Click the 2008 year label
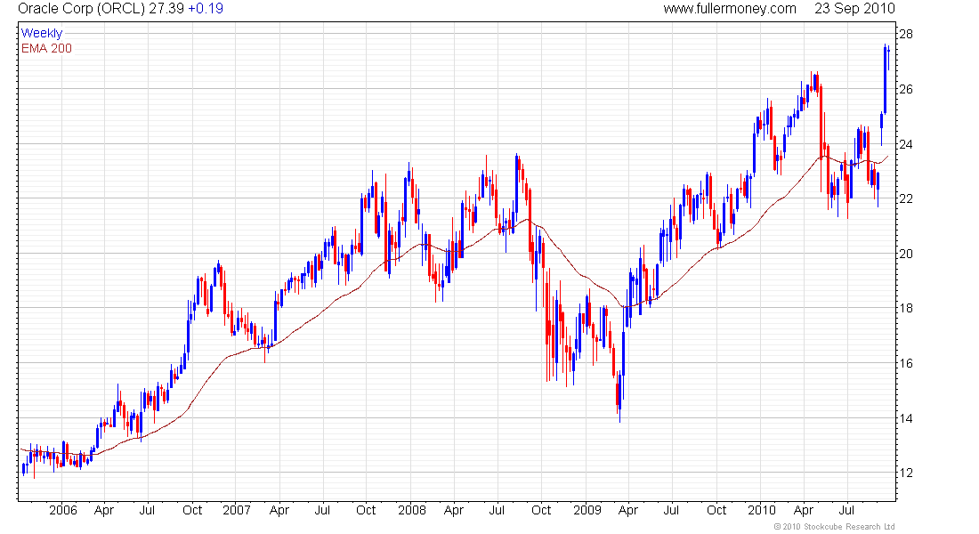979x534 pixels. tap(412, 510)
